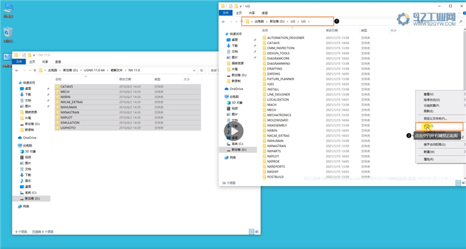Select 网络 in NX 11.0 sidebar
466x249 pixels.
(x=24, y=207)
